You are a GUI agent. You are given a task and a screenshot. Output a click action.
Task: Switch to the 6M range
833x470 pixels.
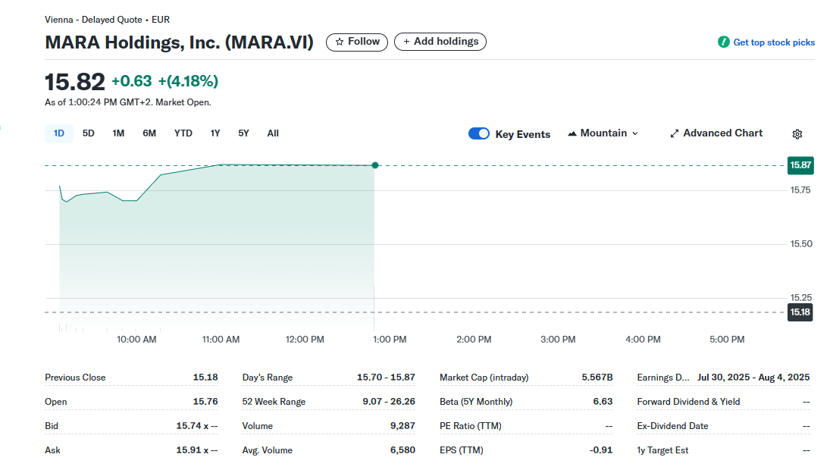[x=149, y=133]
